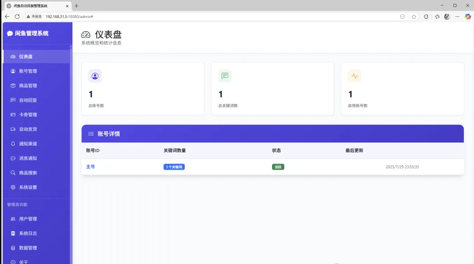Open the browser favorites list icon
Screen dimensions: 474x264
point(438,16)
